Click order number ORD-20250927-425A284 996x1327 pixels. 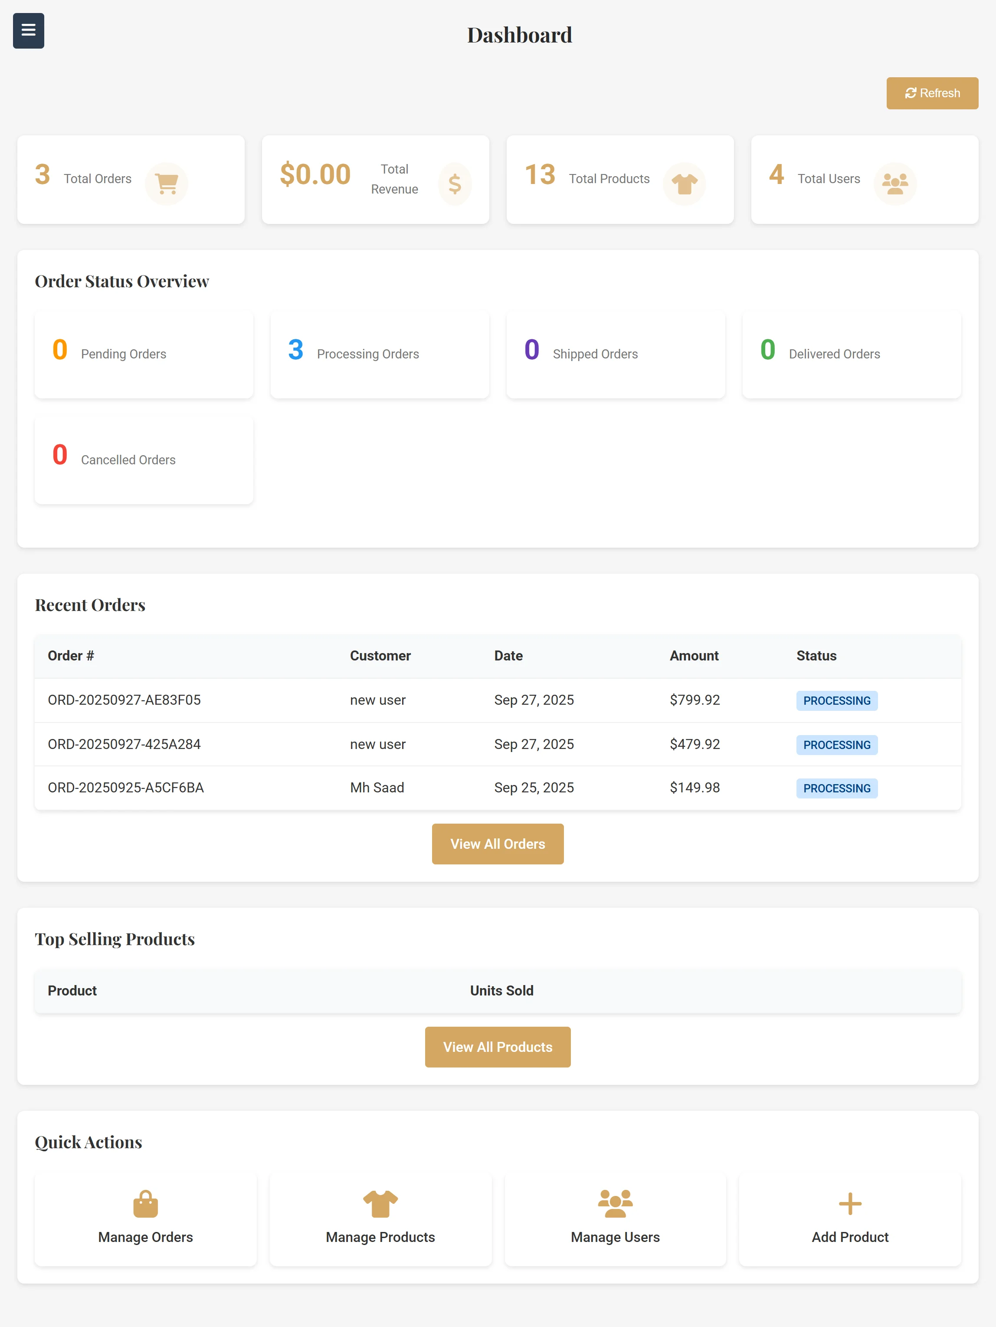(x=124, y=745)
